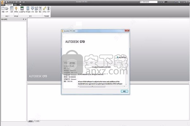The width and height of the screenshot is (190, 126).
Task: Open dropdown arrow next to ribbon eye icon
Action: 22,5
